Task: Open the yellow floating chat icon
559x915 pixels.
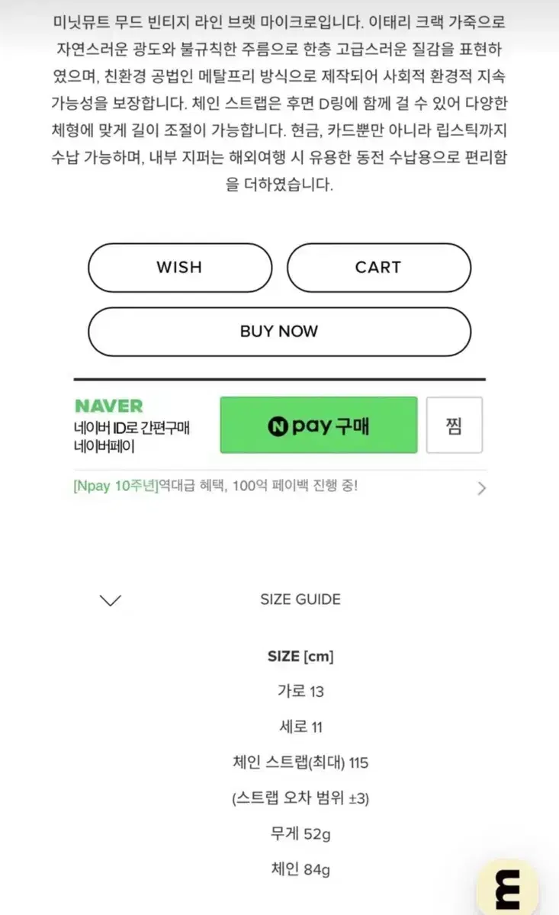Action: (x=507, y=888)
